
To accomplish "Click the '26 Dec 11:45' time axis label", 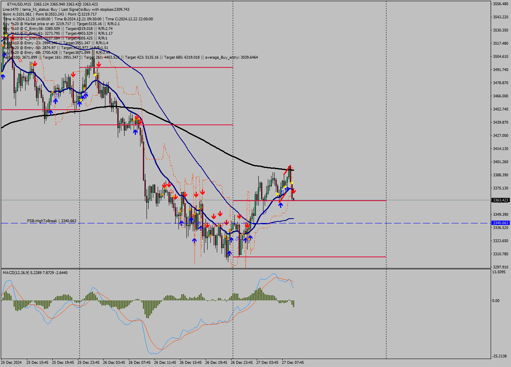I will (x=165, y=363).
